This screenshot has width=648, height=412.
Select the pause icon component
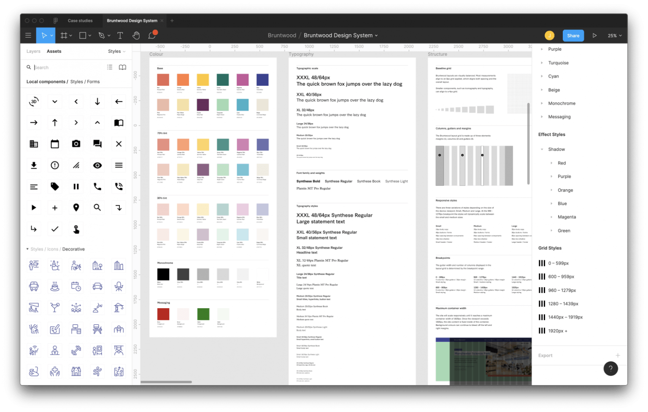[76, 187]
